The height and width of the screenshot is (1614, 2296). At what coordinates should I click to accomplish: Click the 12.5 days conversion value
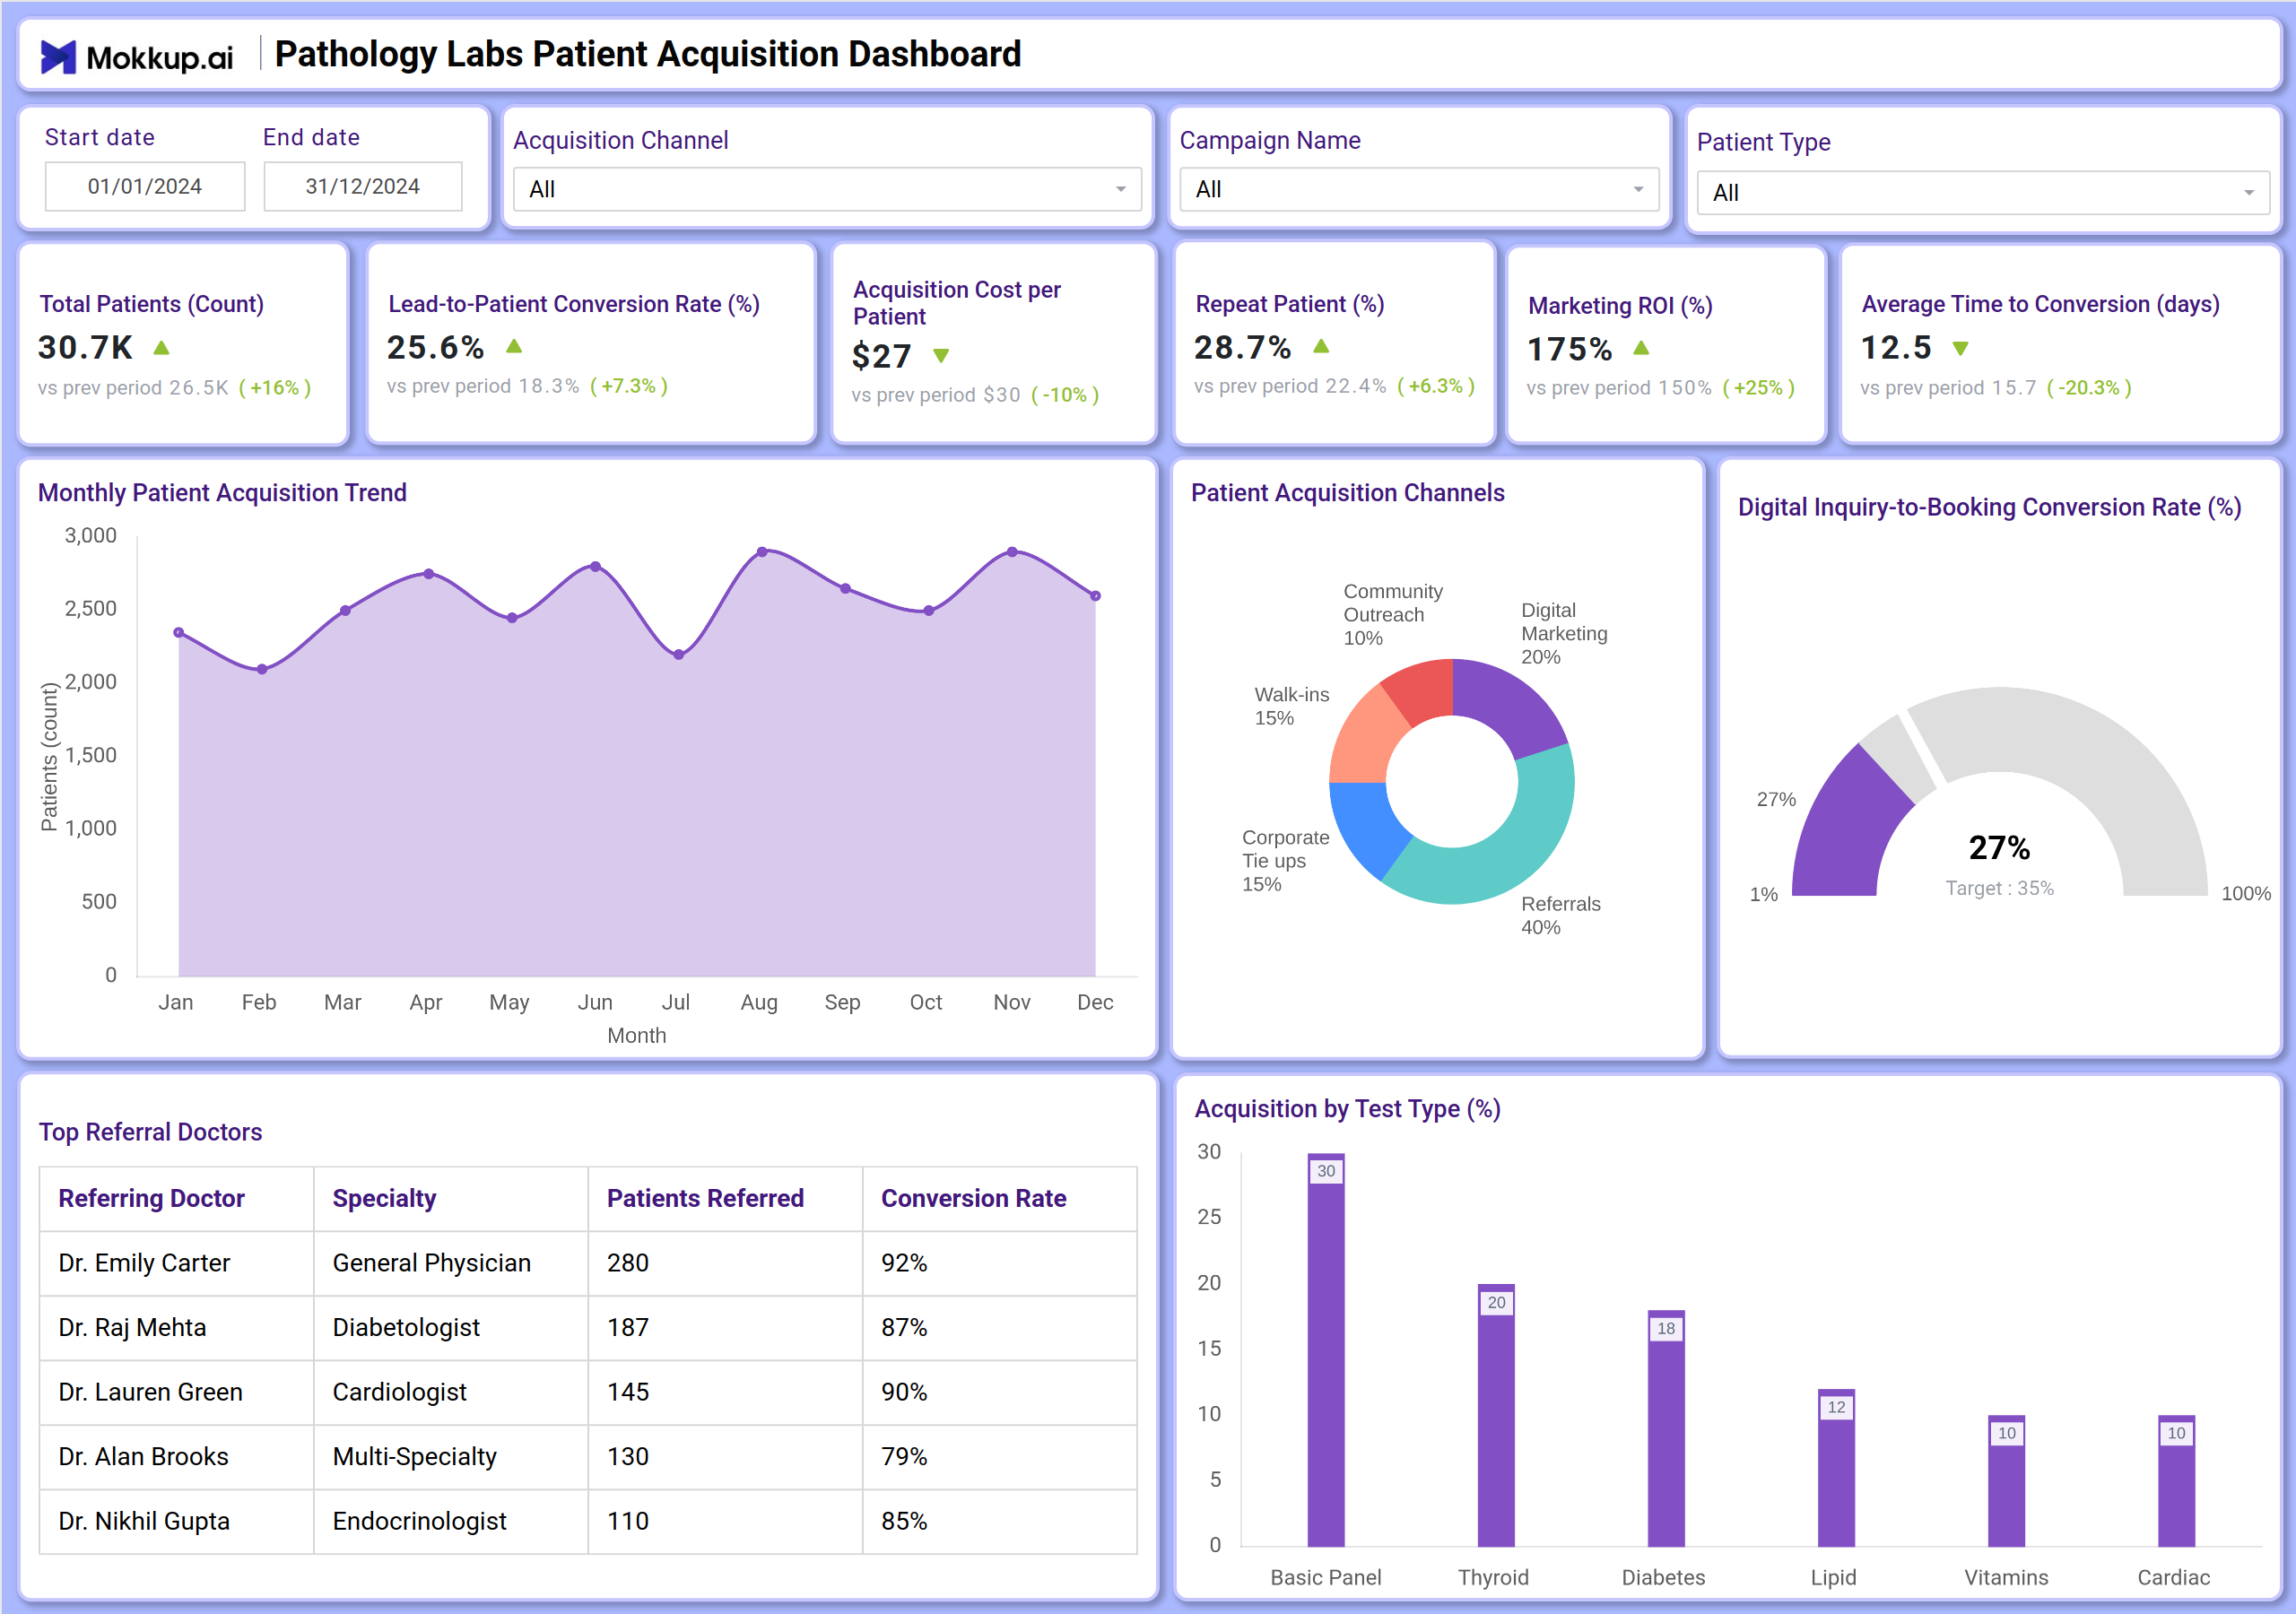coord(1896,347)
